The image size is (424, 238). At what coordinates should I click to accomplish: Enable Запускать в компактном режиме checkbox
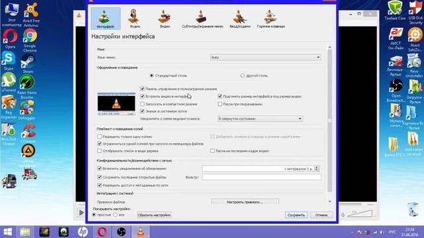point(142,104)
